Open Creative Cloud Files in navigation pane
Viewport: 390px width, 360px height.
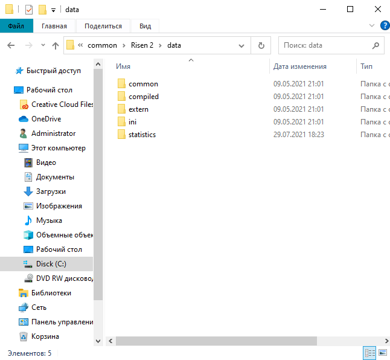point(56,104)
